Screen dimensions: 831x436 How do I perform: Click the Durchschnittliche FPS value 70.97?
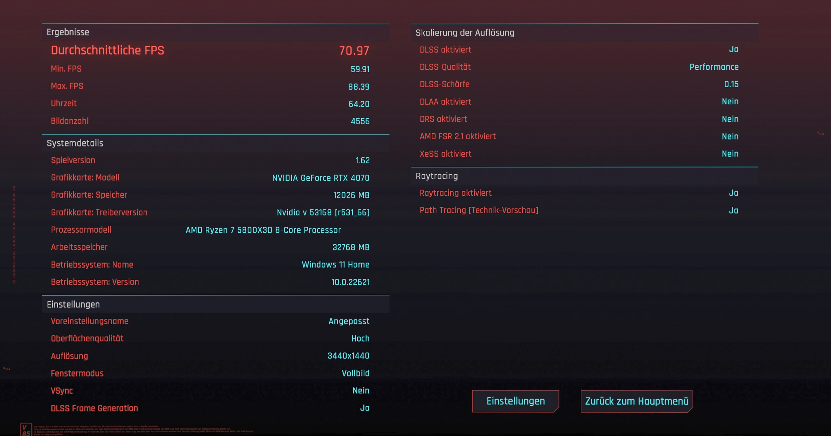pyautogui.click(x=354, y=51)
